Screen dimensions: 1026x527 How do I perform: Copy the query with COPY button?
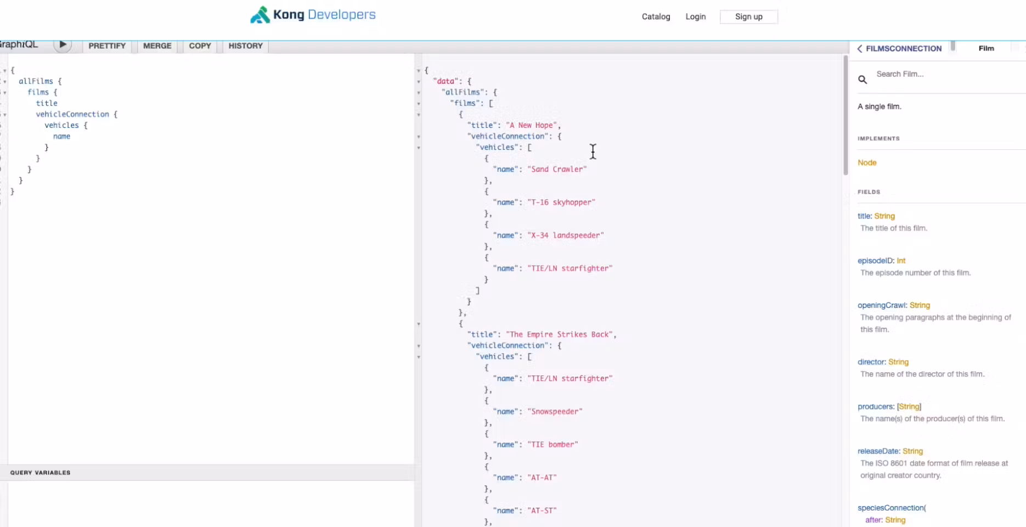tap(200, 46)
